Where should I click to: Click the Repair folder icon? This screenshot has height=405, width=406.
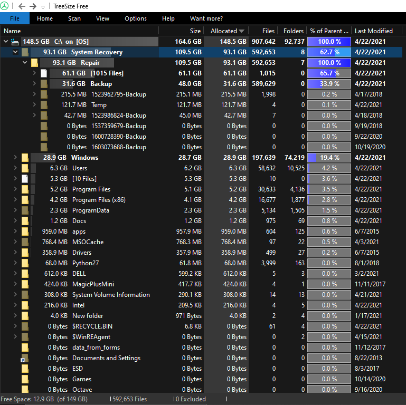point(34,63)
